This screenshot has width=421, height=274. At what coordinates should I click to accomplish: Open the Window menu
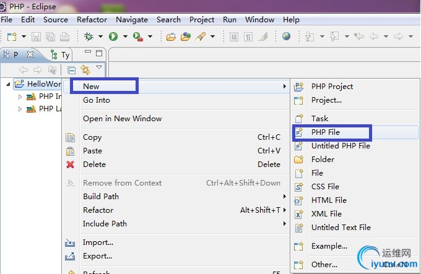pyautogui.click(x=259, y=20)
